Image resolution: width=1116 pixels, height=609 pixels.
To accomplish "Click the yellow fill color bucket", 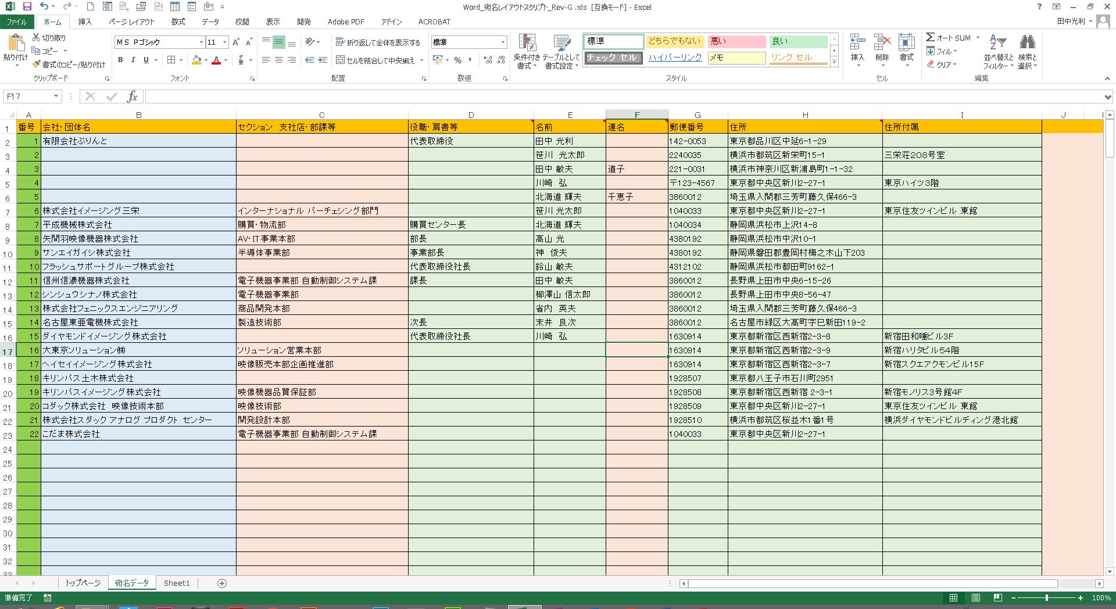I will 196,60.
